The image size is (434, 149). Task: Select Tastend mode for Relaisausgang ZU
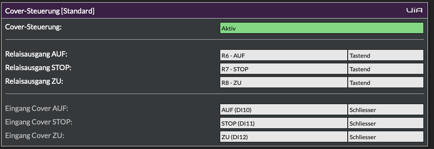coord(386,82)
